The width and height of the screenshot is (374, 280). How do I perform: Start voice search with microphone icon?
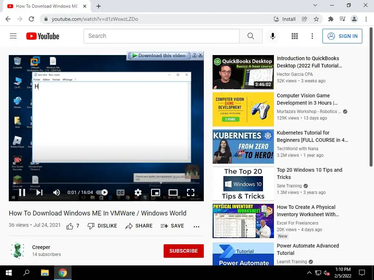[x=272, y=36]
